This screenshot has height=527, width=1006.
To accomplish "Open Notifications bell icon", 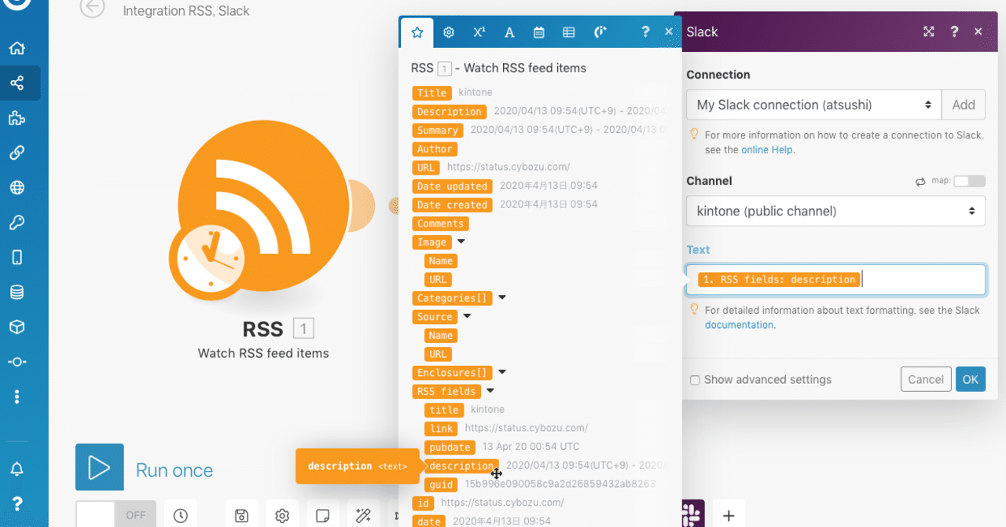I will [17, 469].
